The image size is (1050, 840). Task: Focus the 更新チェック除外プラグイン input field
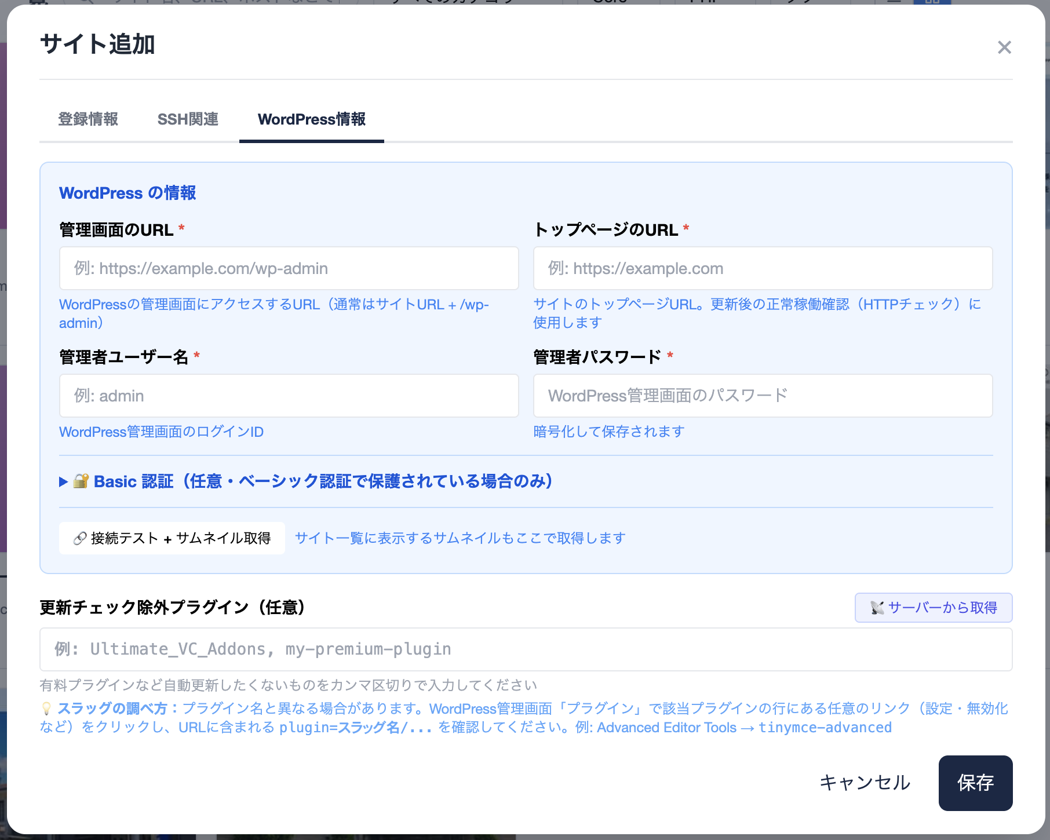526,649
